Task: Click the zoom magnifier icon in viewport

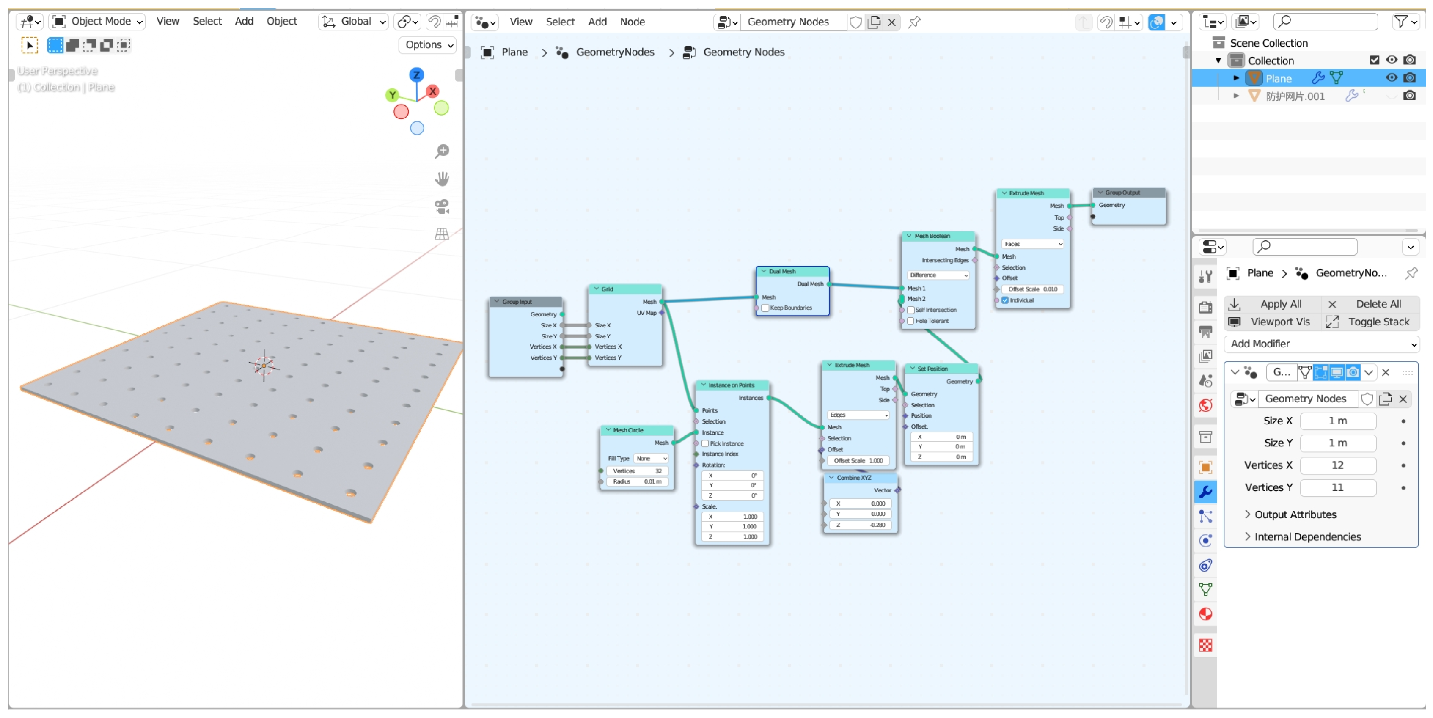Action: (x=442, y=151)
